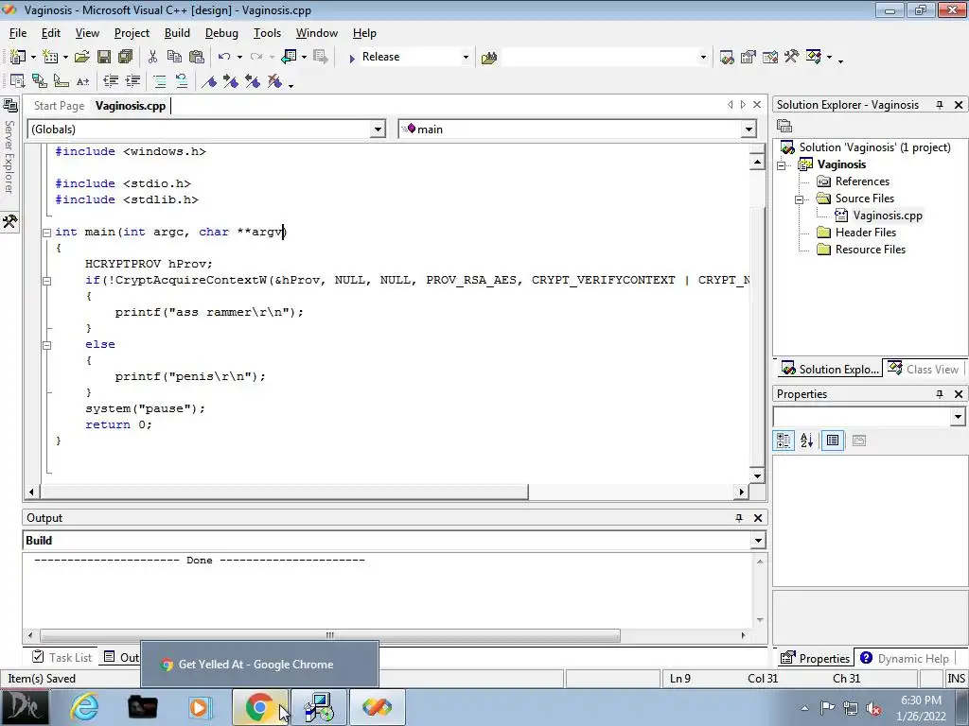Click the Navigate Backward icon
Viewport: 969px width, 726px height.
(x=289, y=57)
